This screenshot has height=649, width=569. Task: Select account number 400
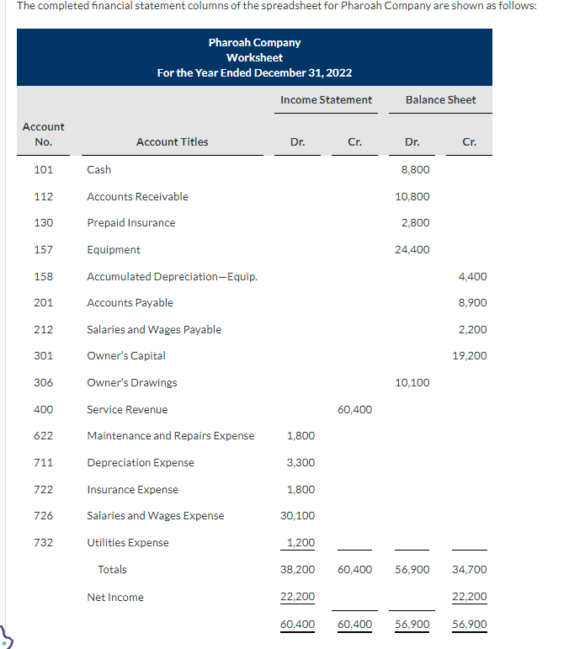click(44, 409)
